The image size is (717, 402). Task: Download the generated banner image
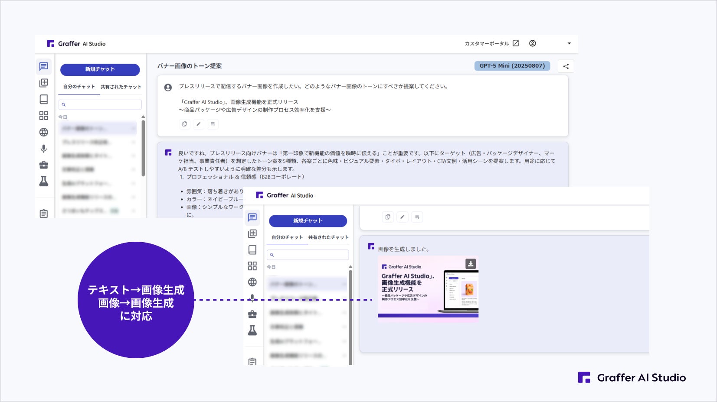[471, 263]
